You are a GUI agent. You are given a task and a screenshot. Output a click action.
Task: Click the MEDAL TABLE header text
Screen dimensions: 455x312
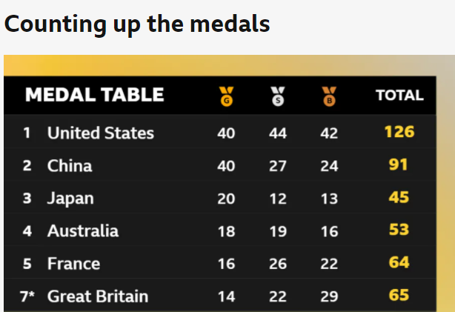pos(95,95)
